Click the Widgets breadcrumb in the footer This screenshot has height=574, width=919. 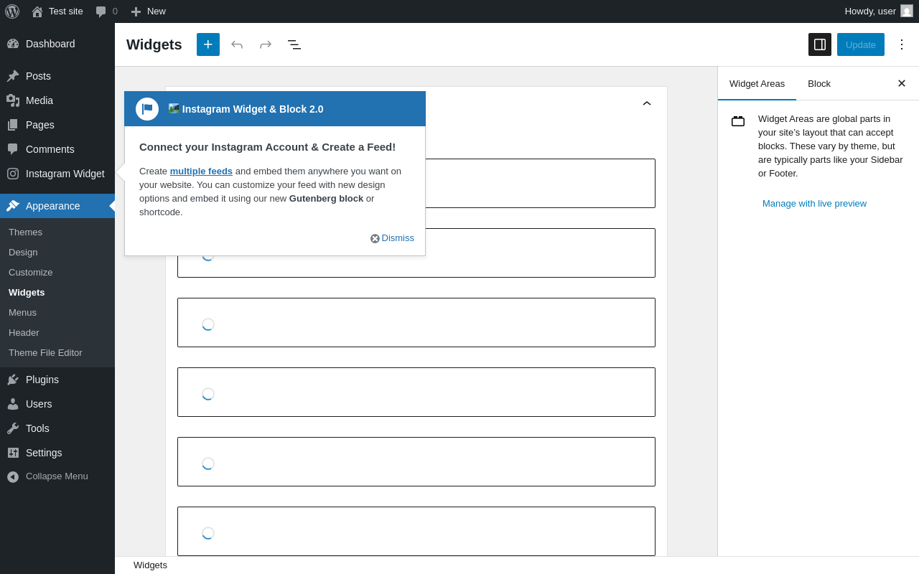click(x=150, y=565)
